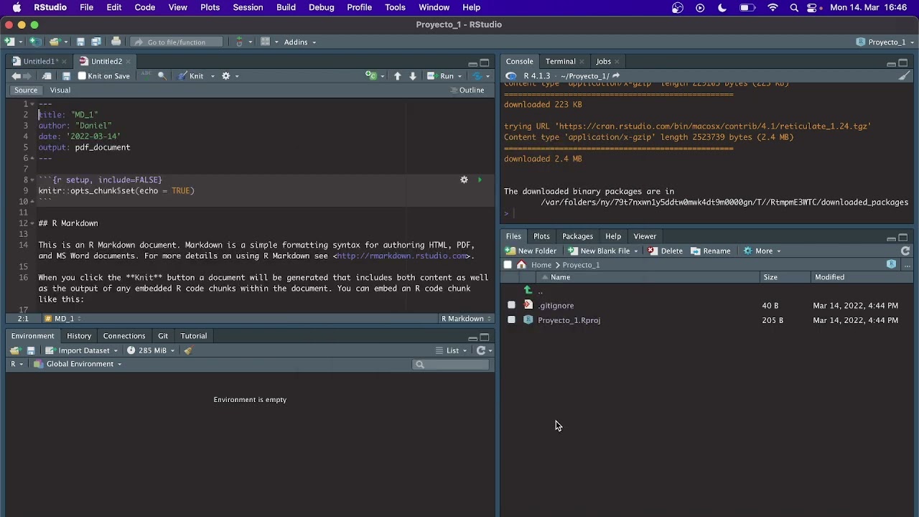Image resolution: width=919 pixels, height=517 pixels.
Task: Tick the select-all files checkbox
Action: pyautogui.click(x=508, y=265)
